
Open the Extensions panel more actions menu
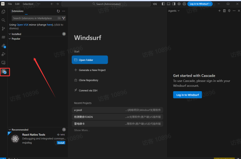pos(64,11)
